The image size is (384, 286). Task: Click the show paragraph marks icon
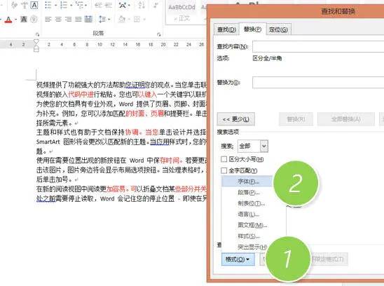click(155, 5)
